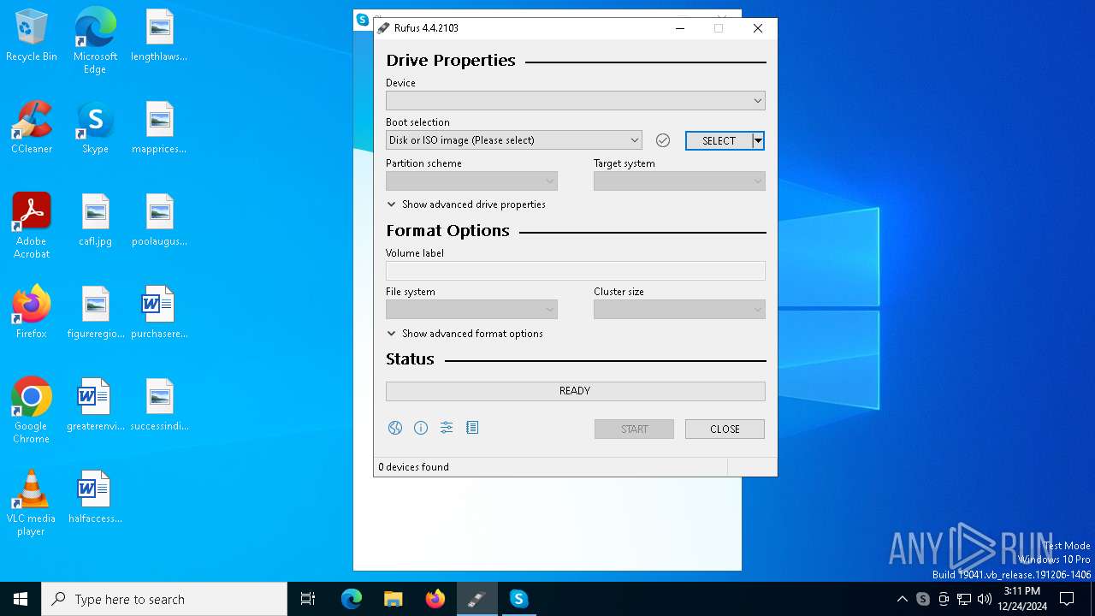
Task: Select VLC media player desktop shortcut
Action: 32,503
